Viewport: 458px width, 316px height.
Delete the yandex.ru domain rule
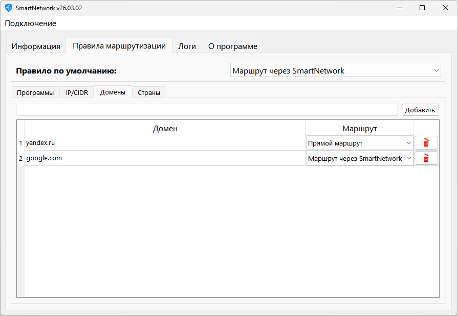pyautogui.click(x=426, y=143)
